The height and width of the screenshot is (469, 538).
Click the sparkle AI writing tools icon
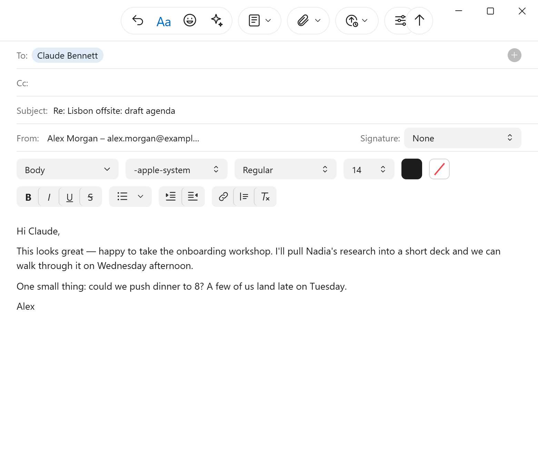click(217, 20)
